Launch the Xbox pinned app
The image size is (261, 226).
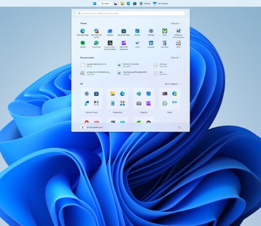165,32
